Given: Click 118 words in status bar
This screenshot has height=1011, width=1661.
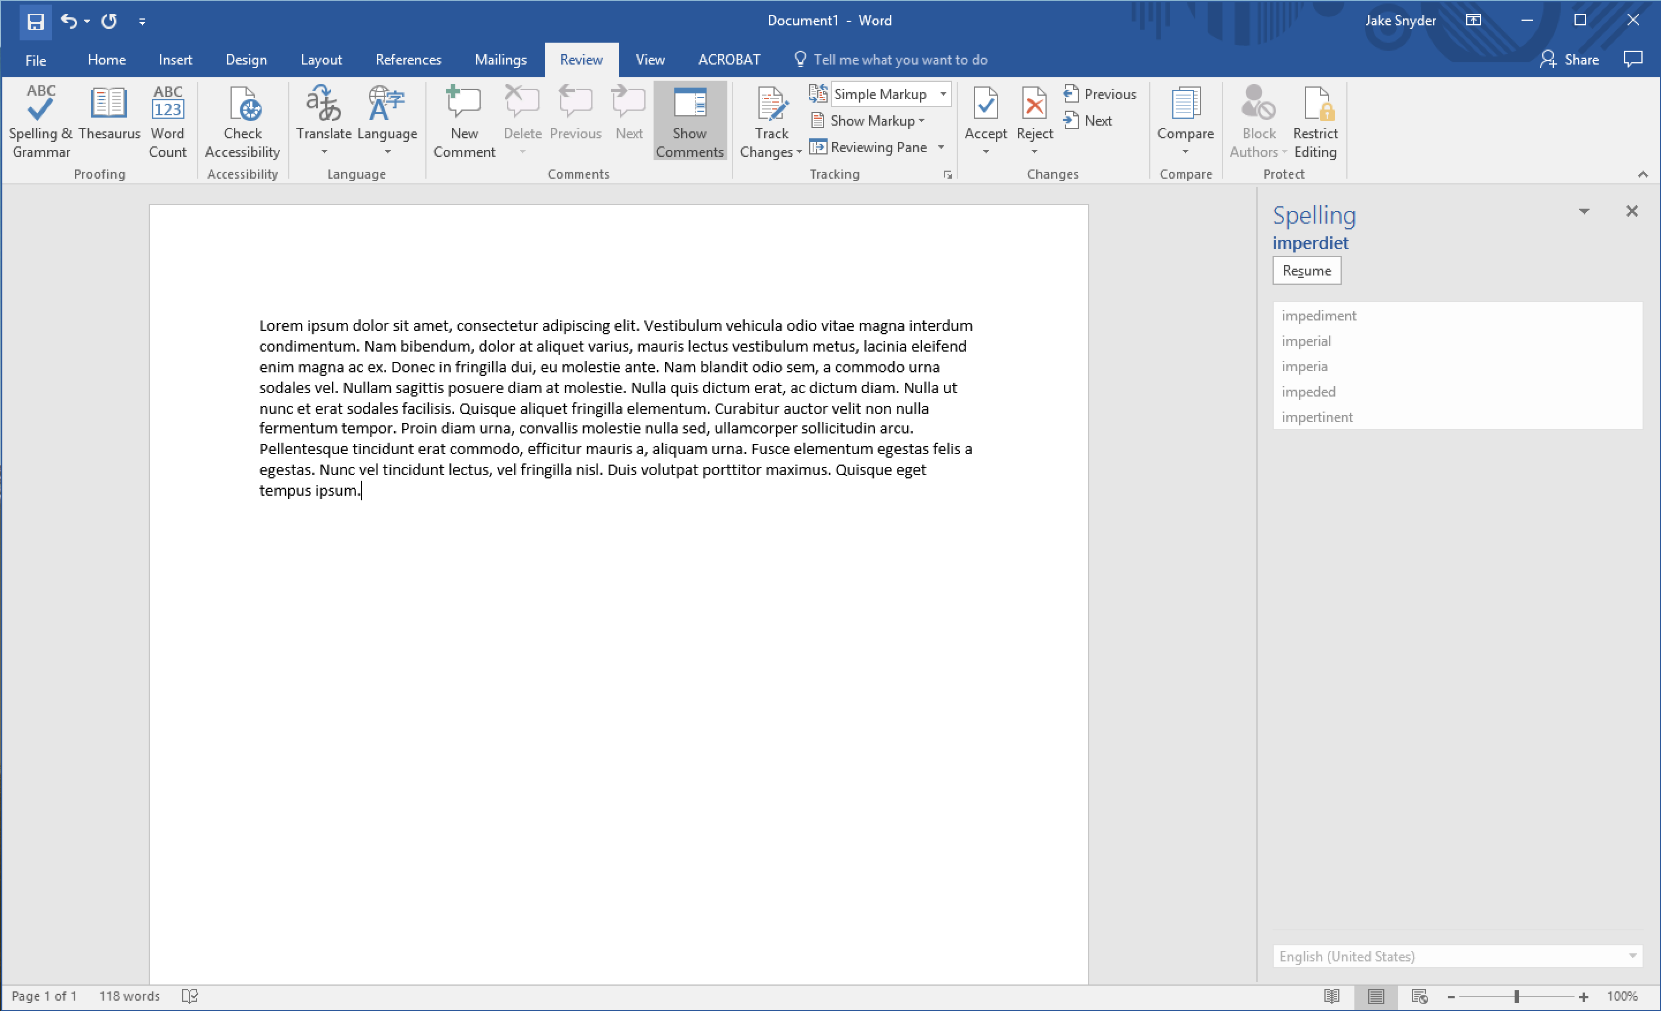Looking at the screenshot, I should (130, 996).
